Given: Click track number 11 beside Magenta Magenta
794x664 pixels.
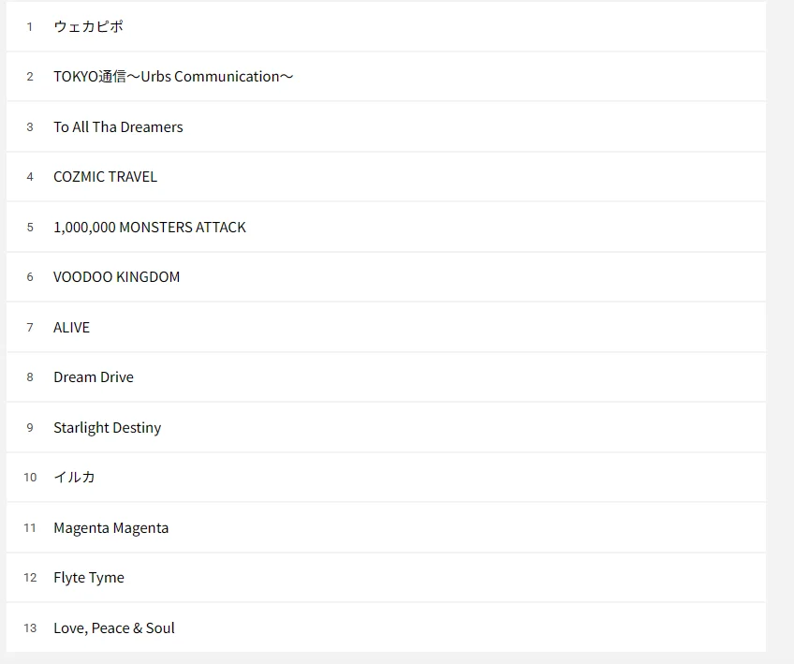Looking at the screenshot, I should 30,528.
